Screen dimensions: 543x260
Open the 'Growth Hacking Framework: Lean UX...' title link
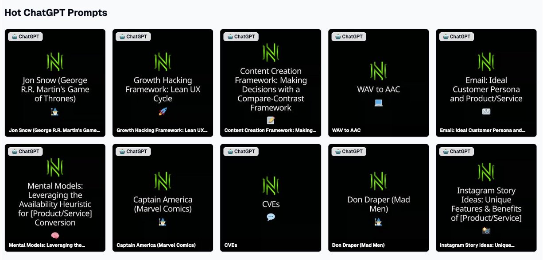pos(162,130)
